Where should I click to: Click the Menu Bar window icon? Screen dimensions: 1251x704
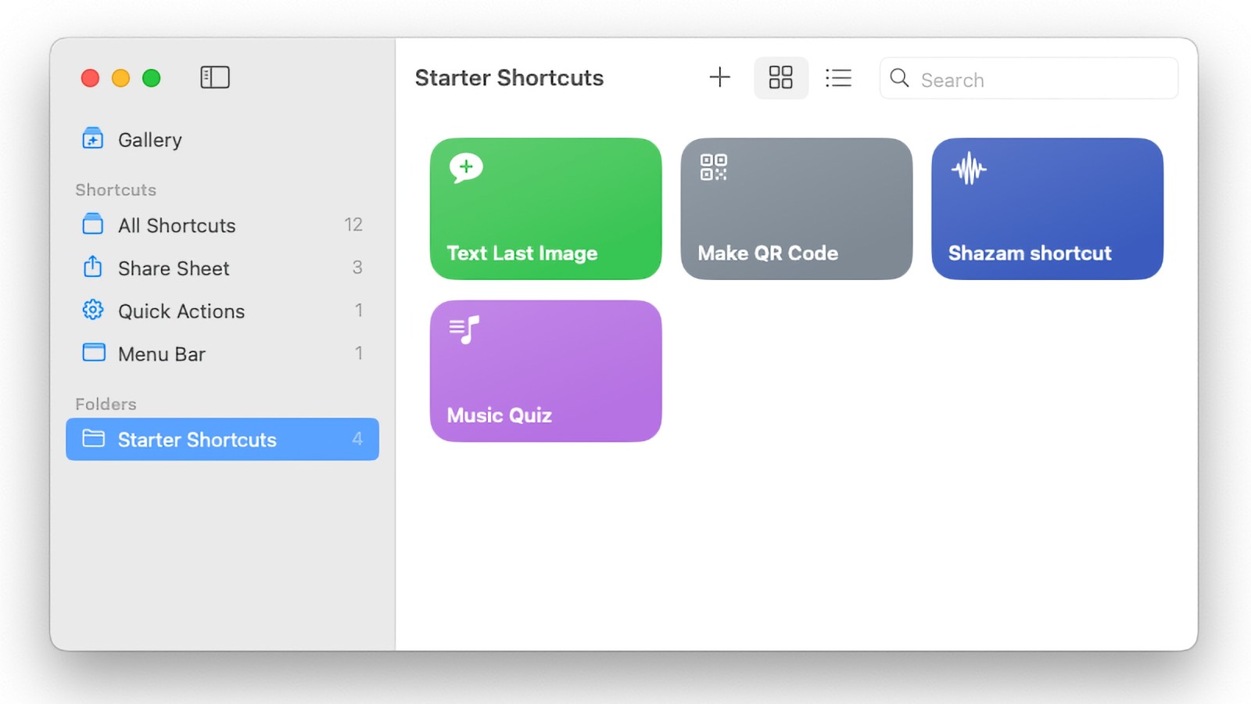[x=94, y=352]
